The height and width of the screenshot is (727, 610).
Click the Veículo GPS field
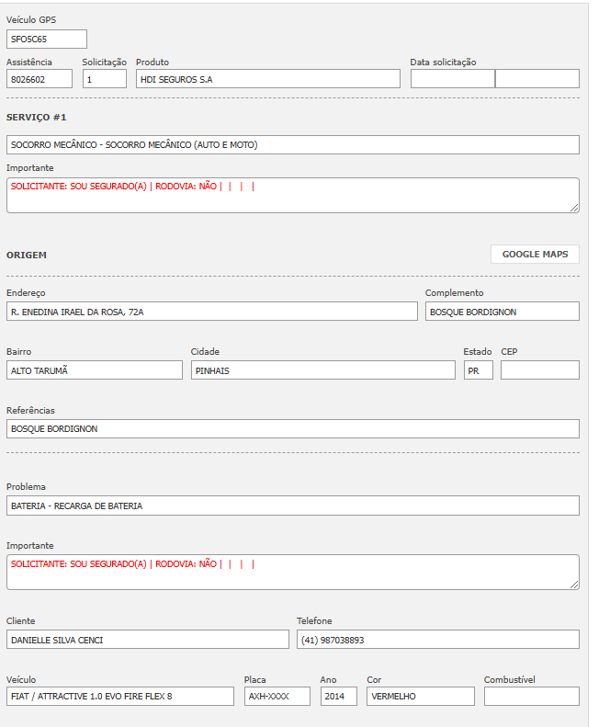pos(46,40)
